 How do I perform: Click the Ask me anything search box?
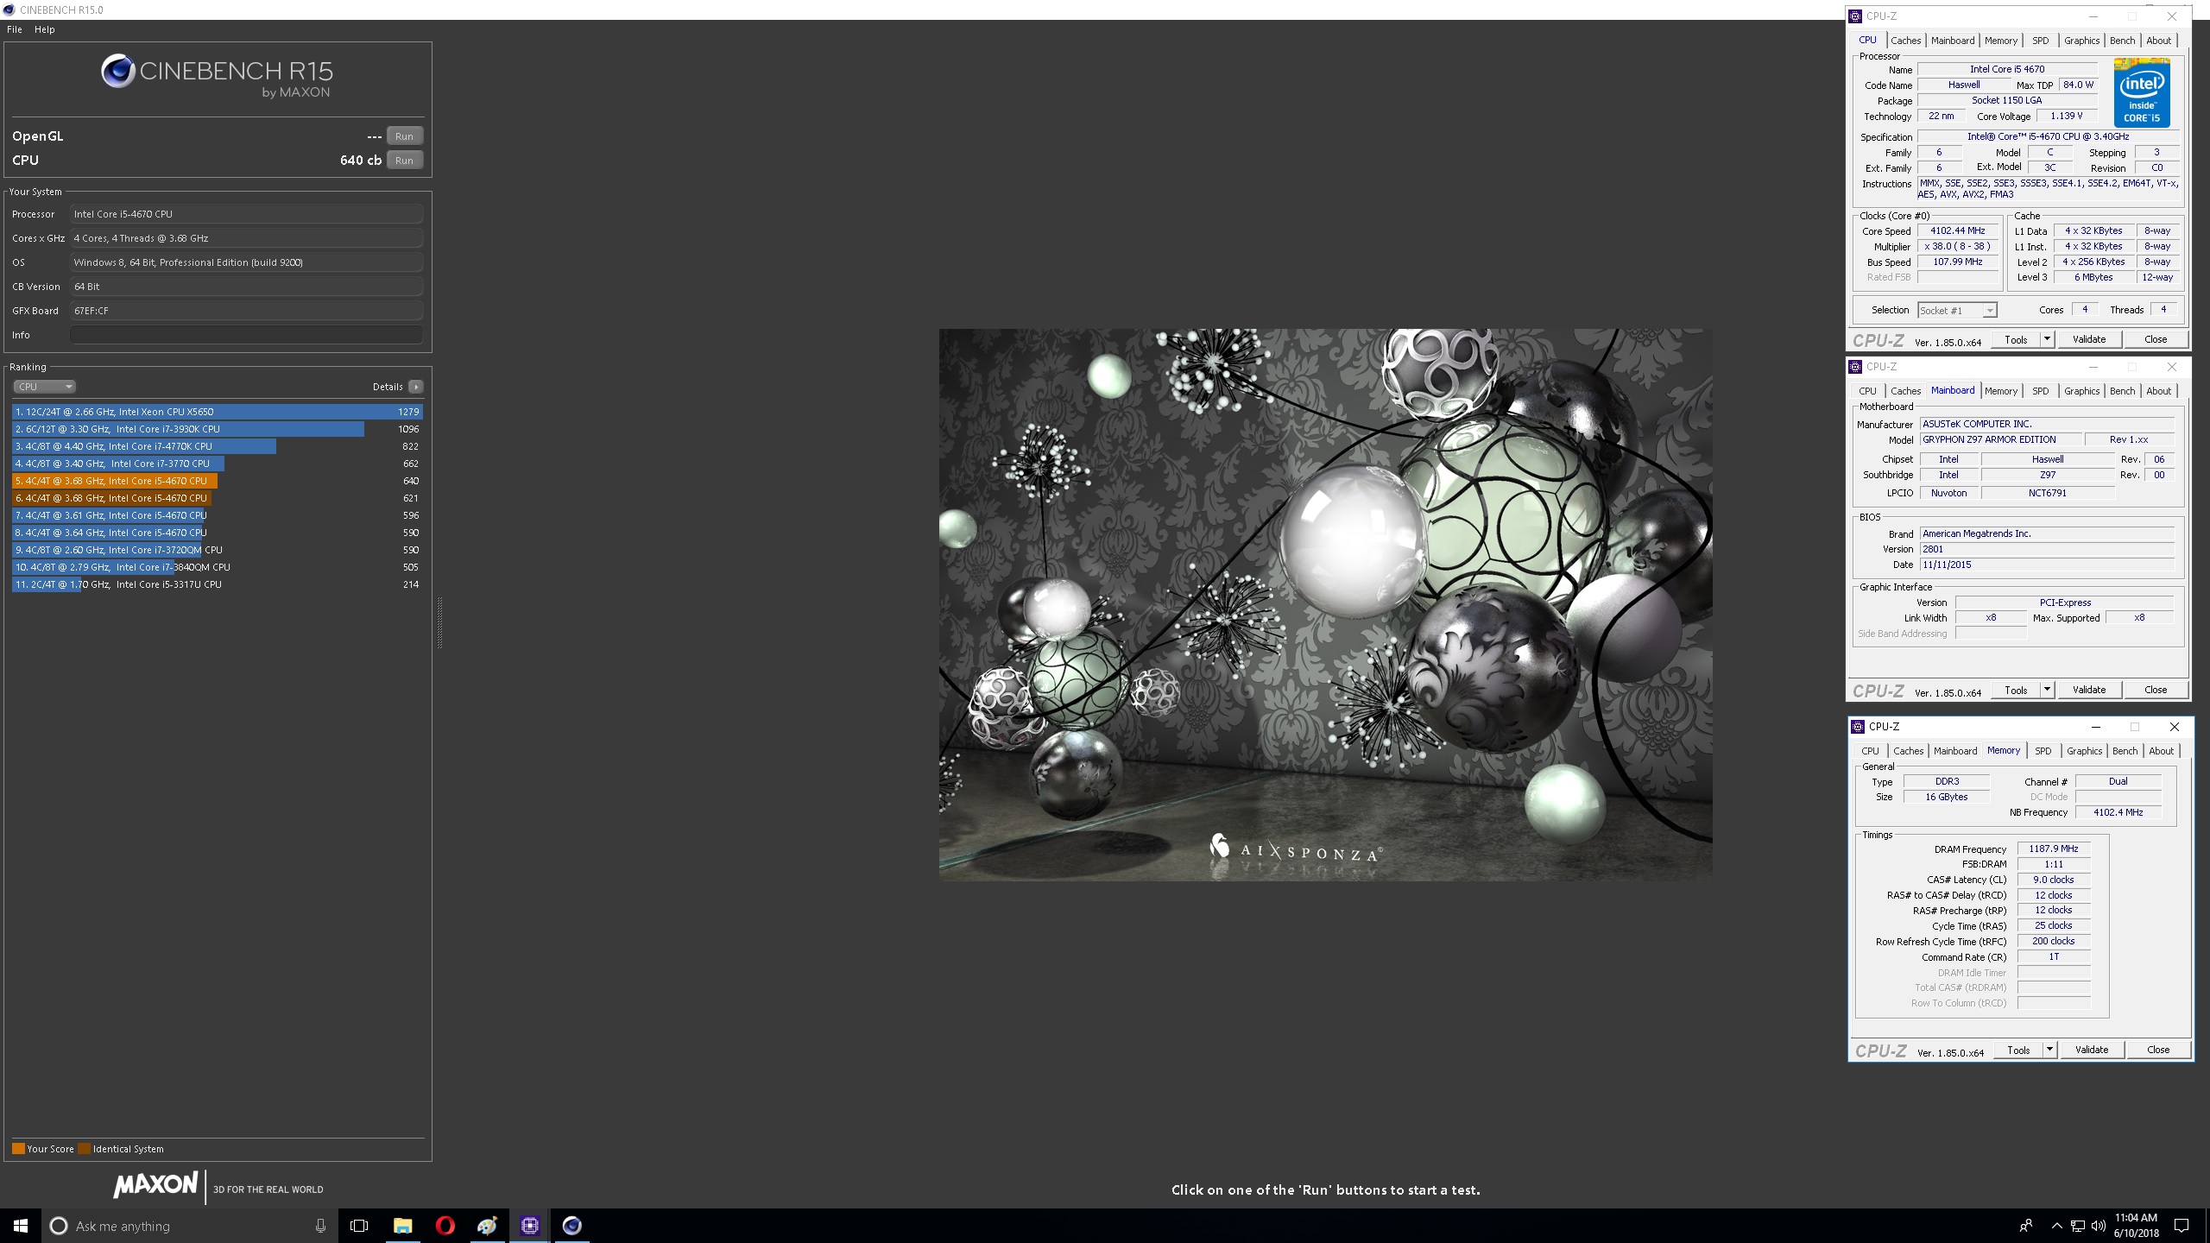pyautogui.click(x=190, y=1226)
